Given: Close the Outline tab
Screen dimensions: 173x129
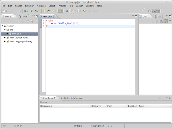Looking at the screenshot, I should (x=149, y=16).
